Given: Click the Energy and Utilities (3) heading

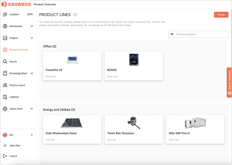Looking at the screenshot, I should pyautogui.click(x=59, y=110).
